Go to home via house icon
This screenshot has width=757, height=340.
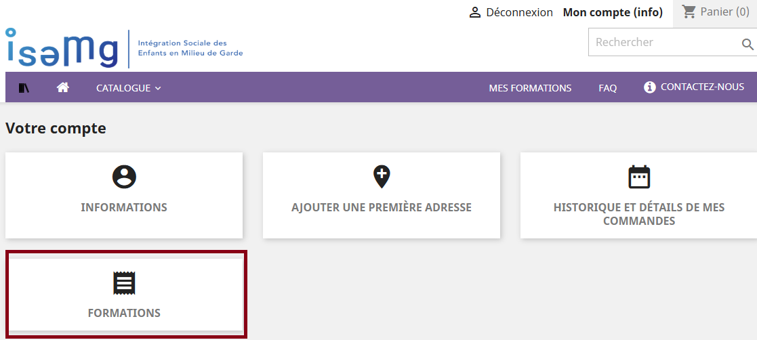coord(63,87)
